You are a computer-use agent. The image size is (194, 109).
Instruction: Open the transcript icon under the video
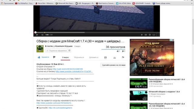click(x=105, y=58)
